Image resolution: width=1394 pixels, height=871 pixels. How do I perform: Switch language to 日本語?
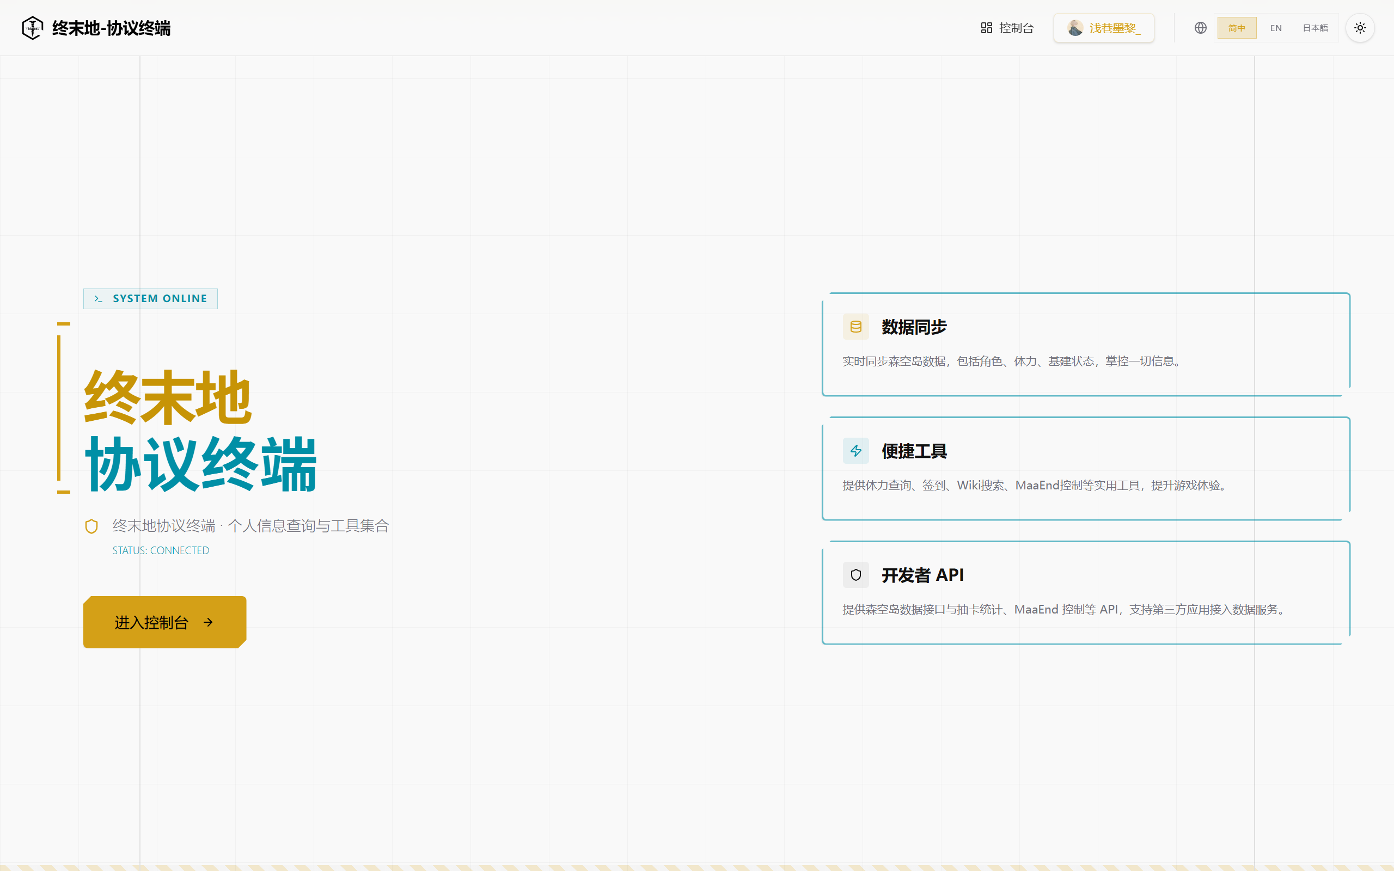pyautogui.click(x=1315, y=28)
